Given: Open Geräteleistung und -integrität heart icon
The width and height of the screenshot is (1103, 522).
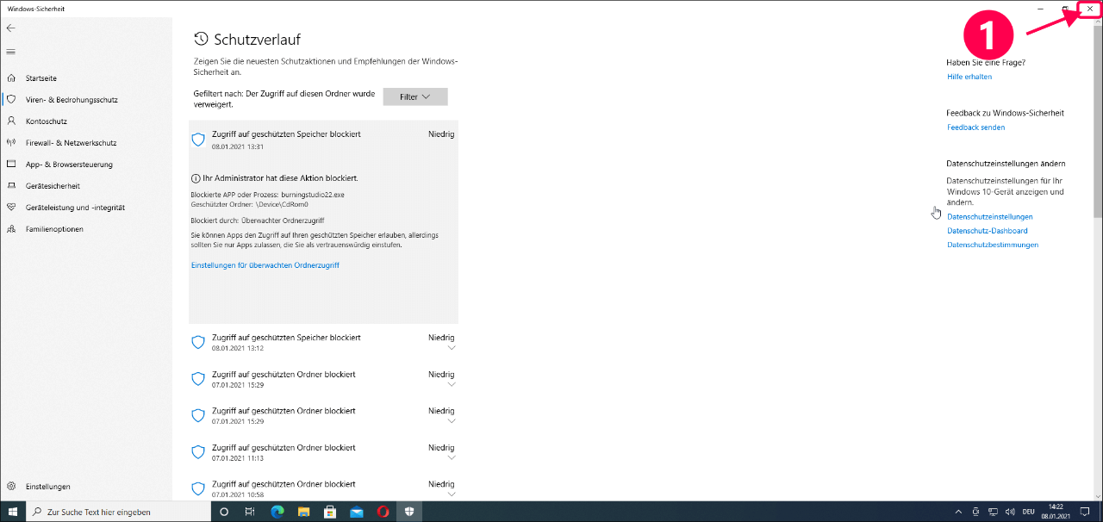Looking at the screenshot, I should [11, 207].
